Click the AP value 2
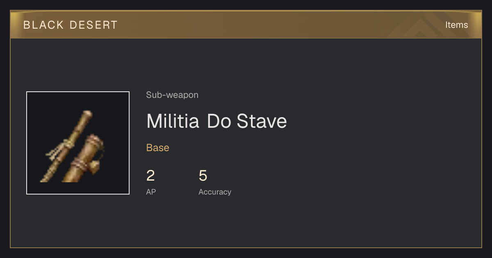This screenshot has width=492, height=258. pyautogui.click(x=150, y=176)
